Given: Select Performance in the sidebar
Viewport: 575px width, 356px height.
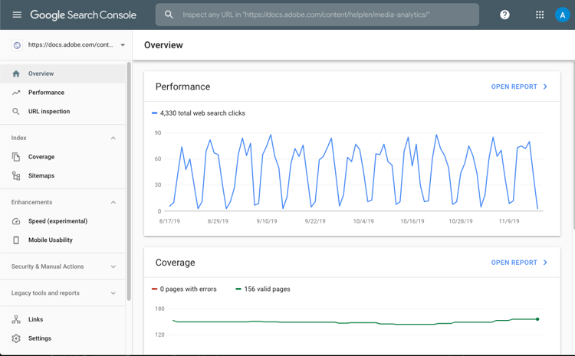Looking at the screenshot, I should point(63,93).
